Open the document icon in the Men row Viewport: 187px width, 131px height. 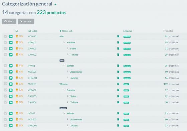coord(118,36)
